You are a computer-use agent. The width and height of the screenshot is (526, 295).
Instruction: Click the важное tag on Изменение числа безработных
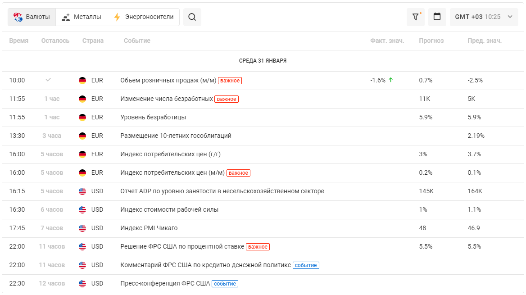227,99
